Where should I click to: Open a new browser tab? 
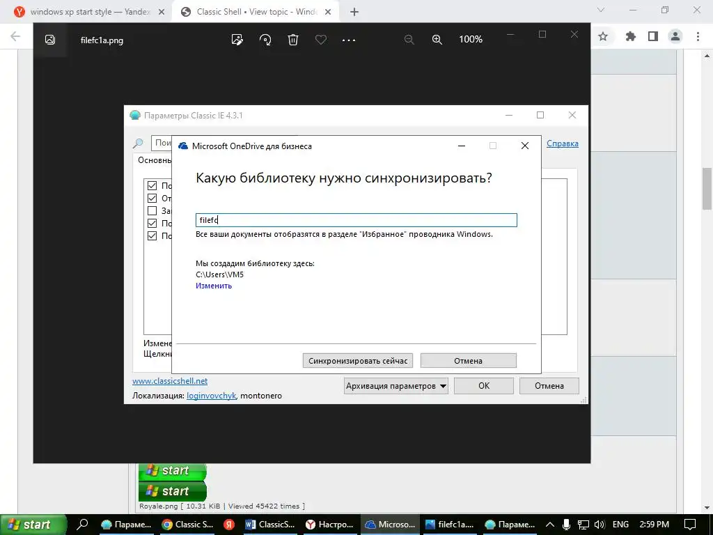[x=354, y=12]
